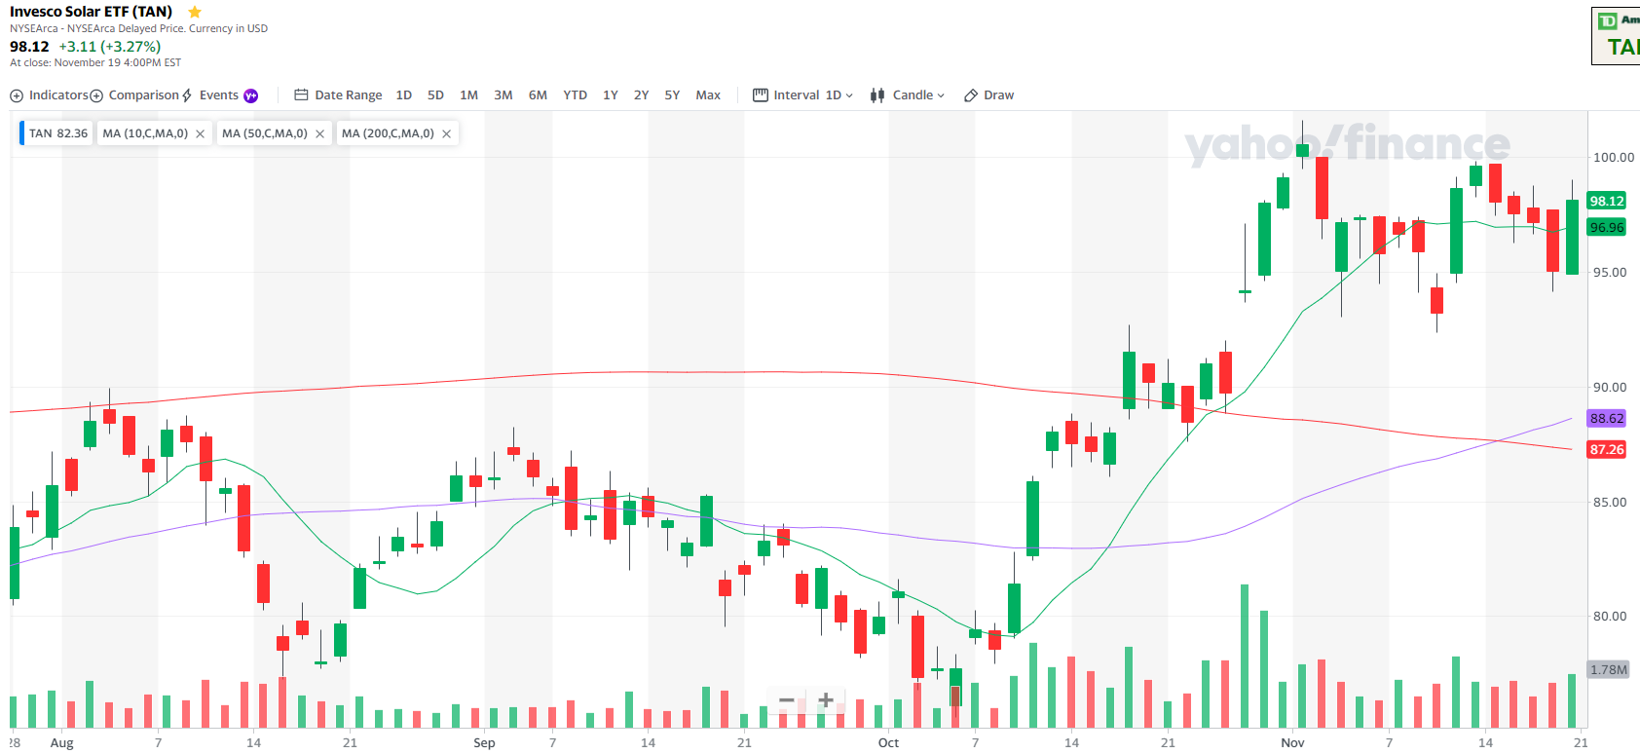The image size is (1640, 754).
Task: Click the TAN 82.36 series label
Action: pos(57,133)
